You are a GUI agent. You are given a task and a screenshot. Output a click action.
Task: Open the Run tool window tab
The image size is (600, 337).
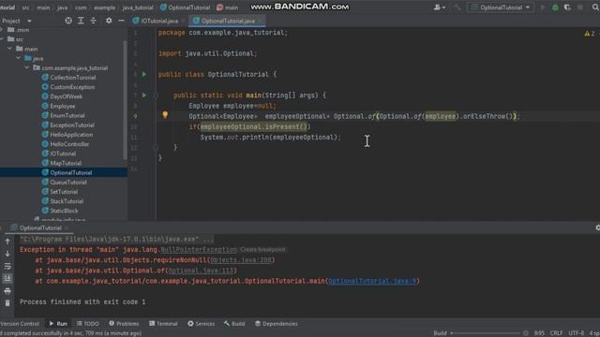pyautogui.click(x=58, y=324)
